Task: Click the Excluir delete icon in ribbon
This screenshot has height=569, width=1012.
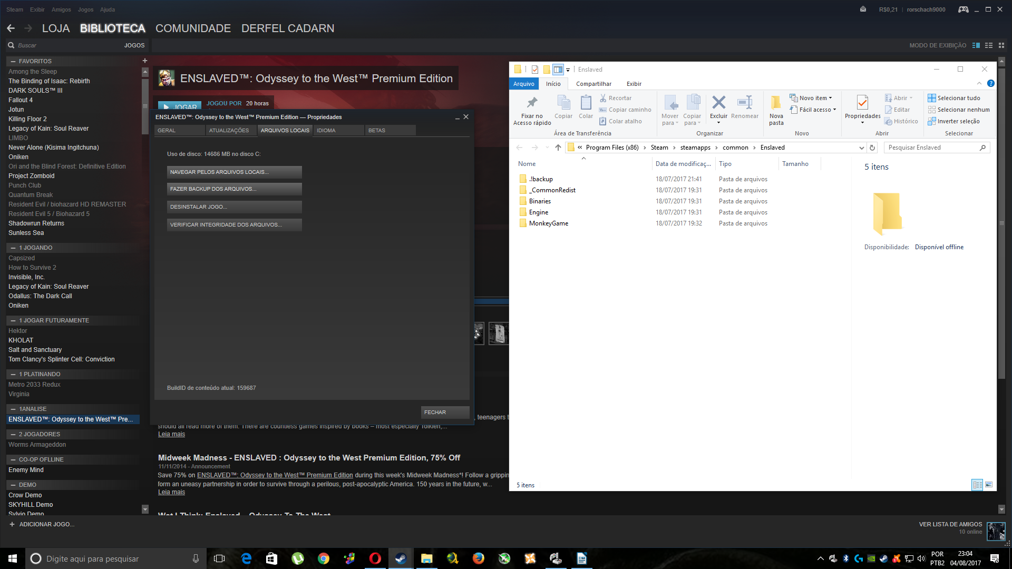Action: tap(718, 103)
